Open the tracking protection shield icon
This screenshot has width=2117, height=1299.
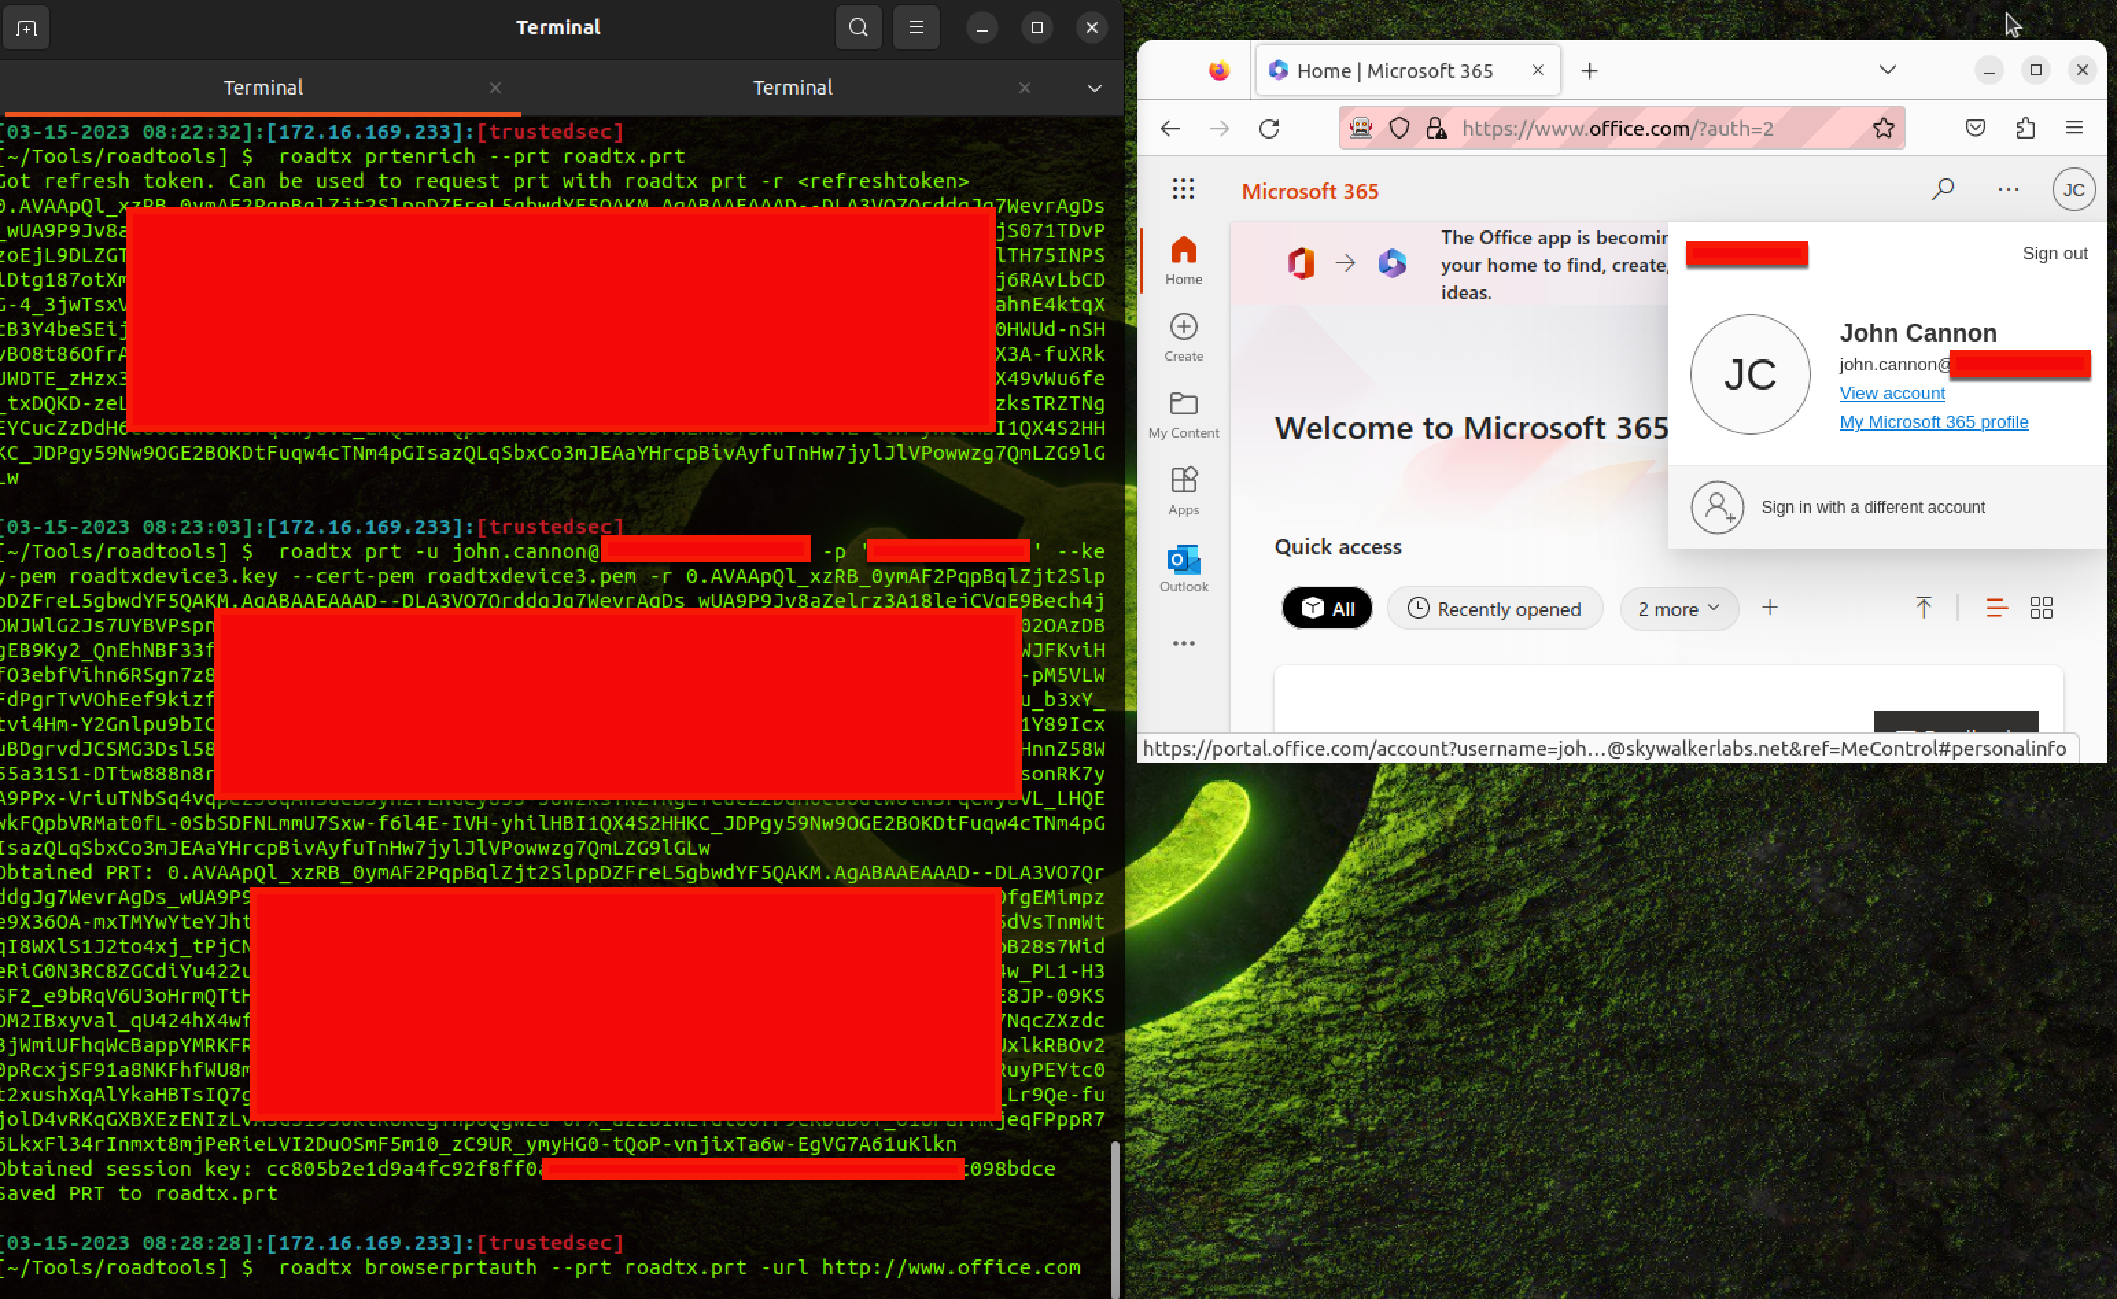click(x=1399, y=129)
